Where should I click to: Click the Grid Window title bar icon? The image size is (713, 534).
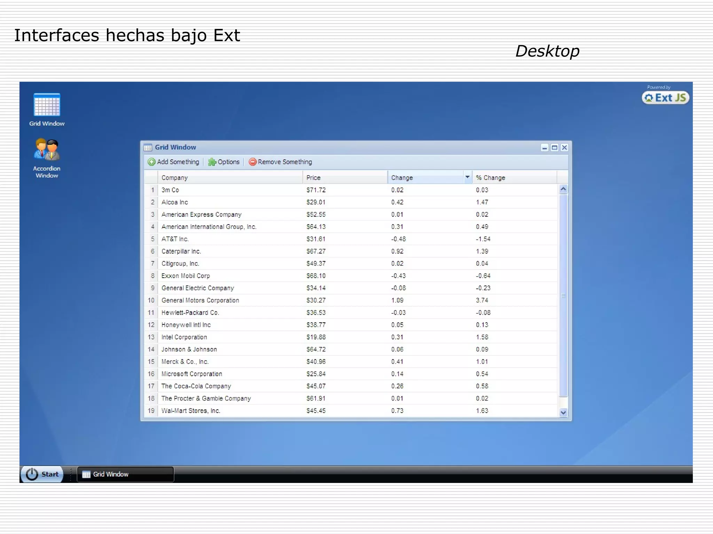pos(148,147)
